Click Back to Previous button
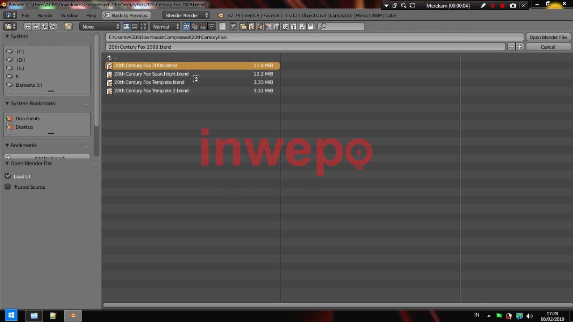 (x=125, y=15)
